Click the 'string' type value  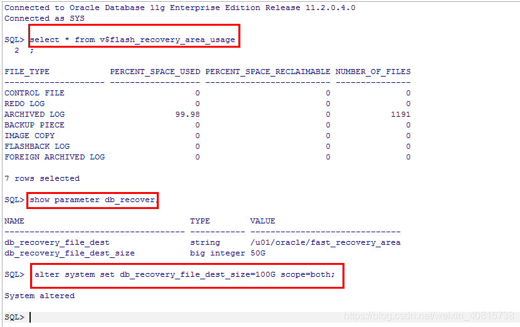point(205,242)
